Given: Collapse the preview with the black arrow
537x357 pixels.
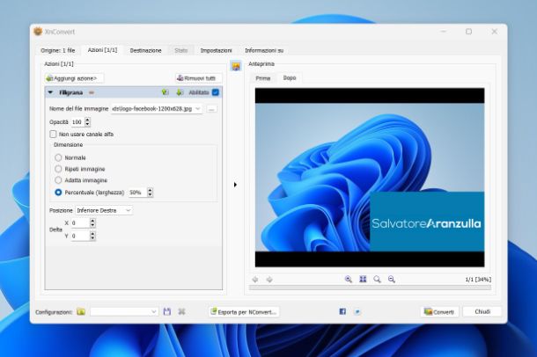Looking at the screenshot, I should tap(235, 185).
